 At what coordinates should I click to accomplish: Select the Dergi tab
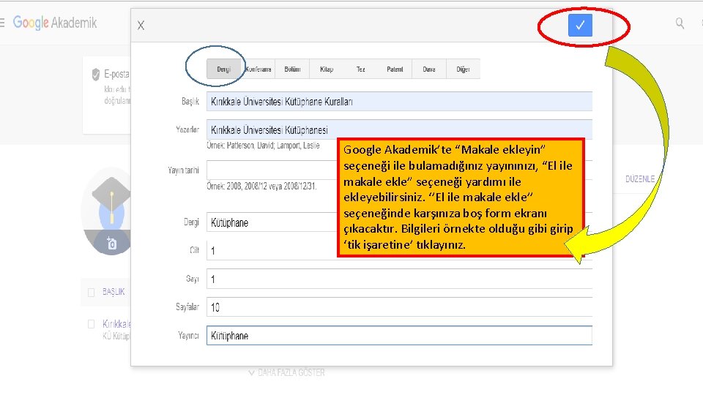click(x=223, y=69)
